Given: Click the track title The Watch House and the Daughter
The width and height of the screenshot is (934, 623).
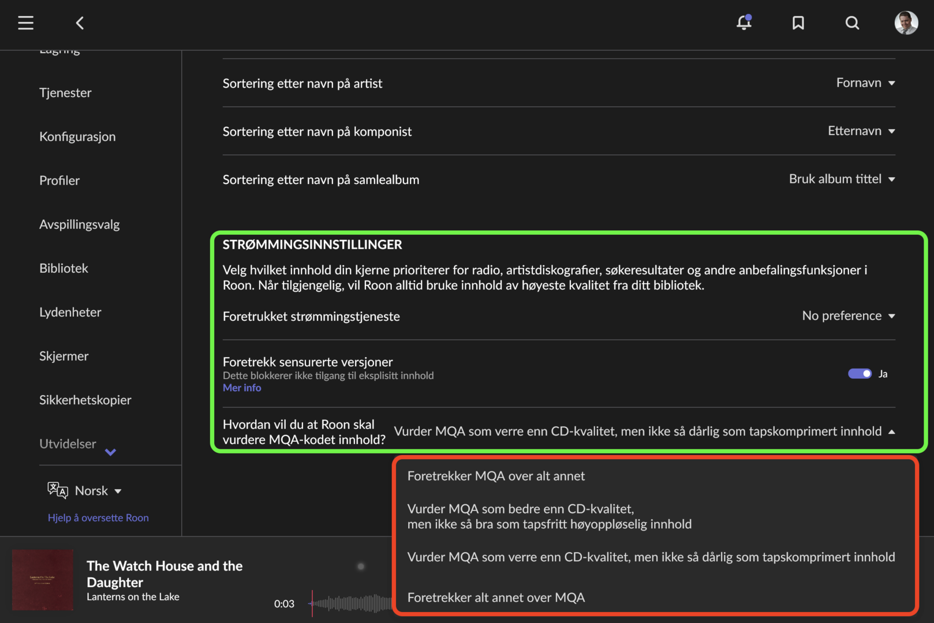Looking at the screenshot, I should (x=165, y=573).
